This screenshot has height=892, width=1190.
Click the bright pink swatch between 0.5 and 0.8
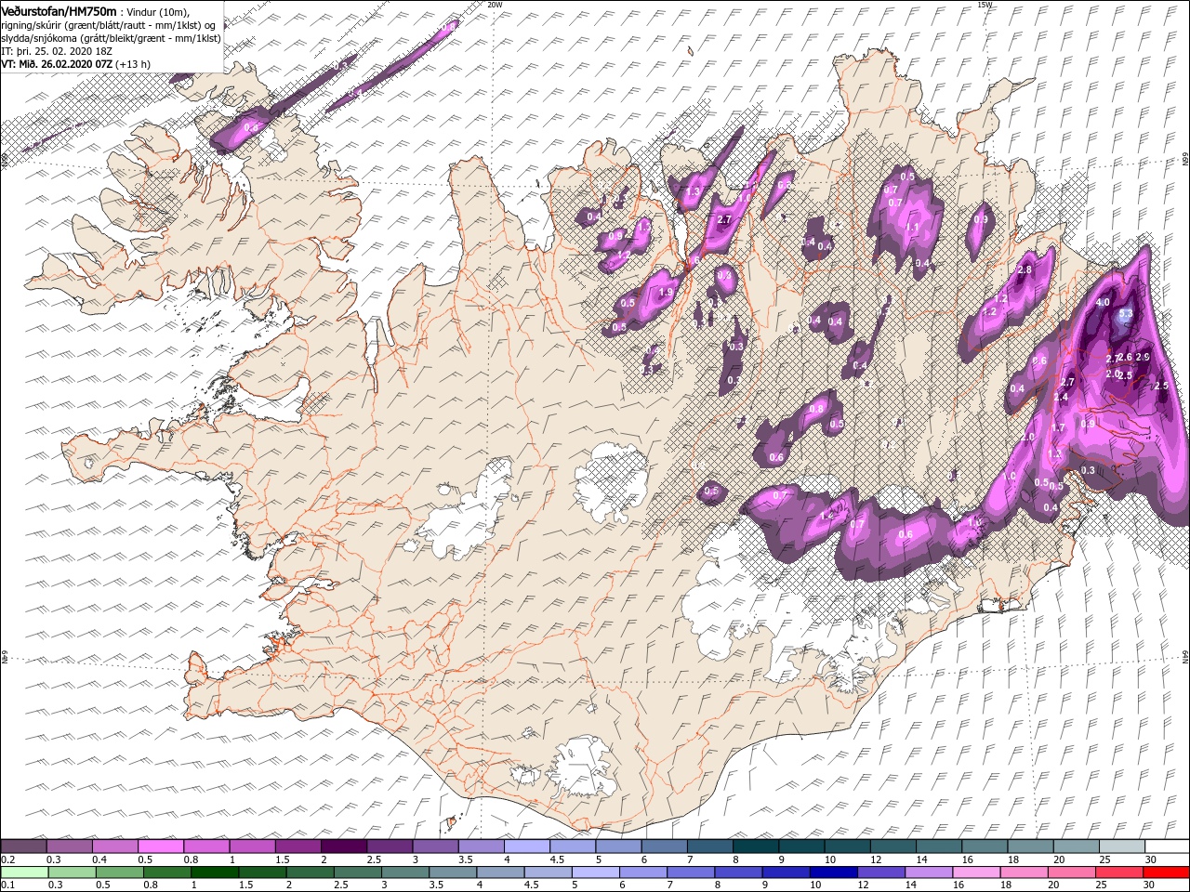[160, 846]
